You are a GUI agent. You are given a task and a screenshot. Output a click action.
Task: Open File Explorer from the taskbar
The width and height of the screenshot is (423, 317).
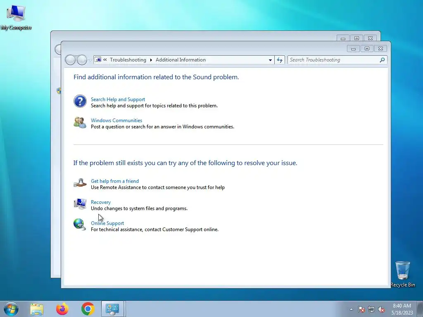click(37, 309)
